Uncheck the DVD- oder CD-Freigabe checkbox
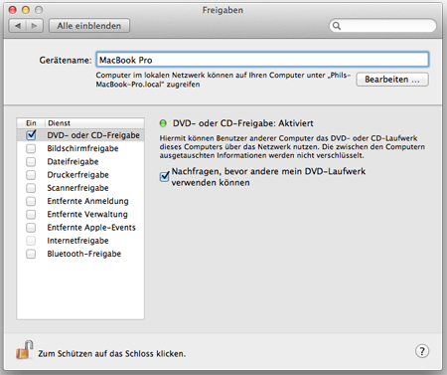Image resolution: width=447 pixels, height=375 pixels. coord(31,134)
